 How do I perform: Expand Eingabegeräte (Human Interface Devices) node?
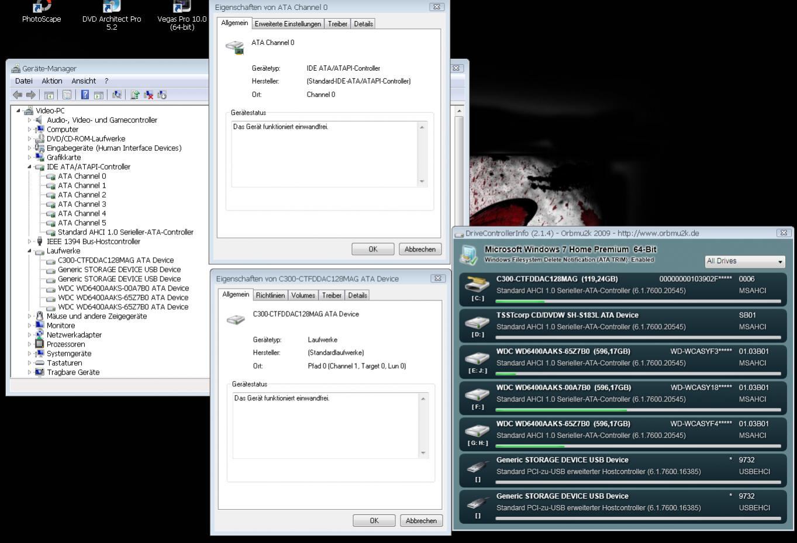[x=29, y=148]
